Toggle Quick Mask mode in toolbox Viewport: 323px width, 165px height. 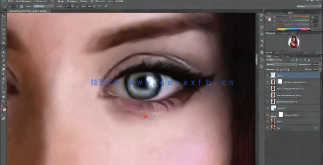[4, 114]
